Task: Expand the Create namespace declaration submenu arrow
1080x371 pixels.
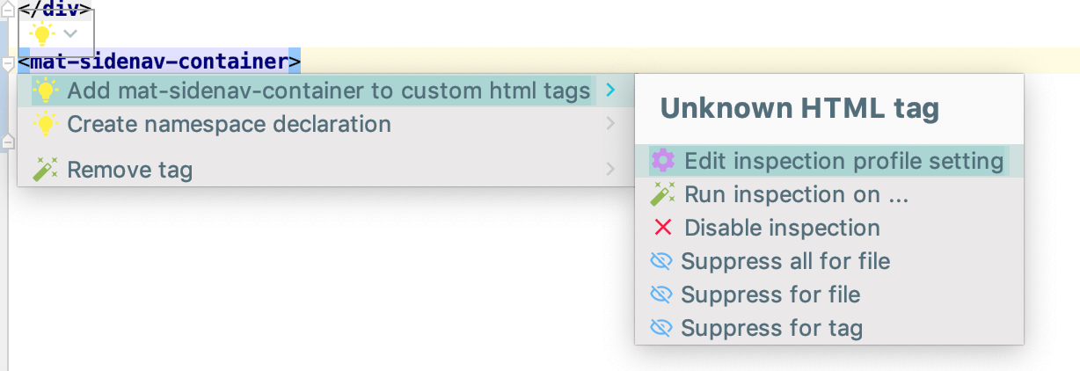Action: pos(610,124)
